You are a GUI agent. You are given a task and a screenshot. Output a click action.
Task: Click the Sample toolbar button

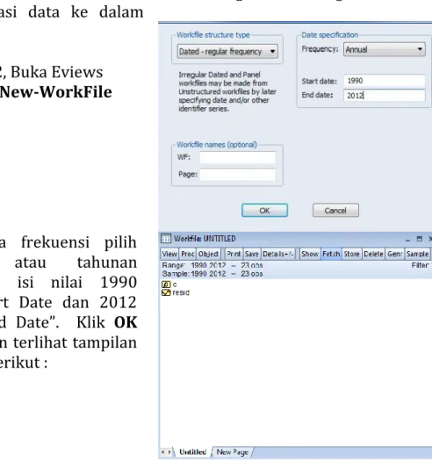pos(417,254)
